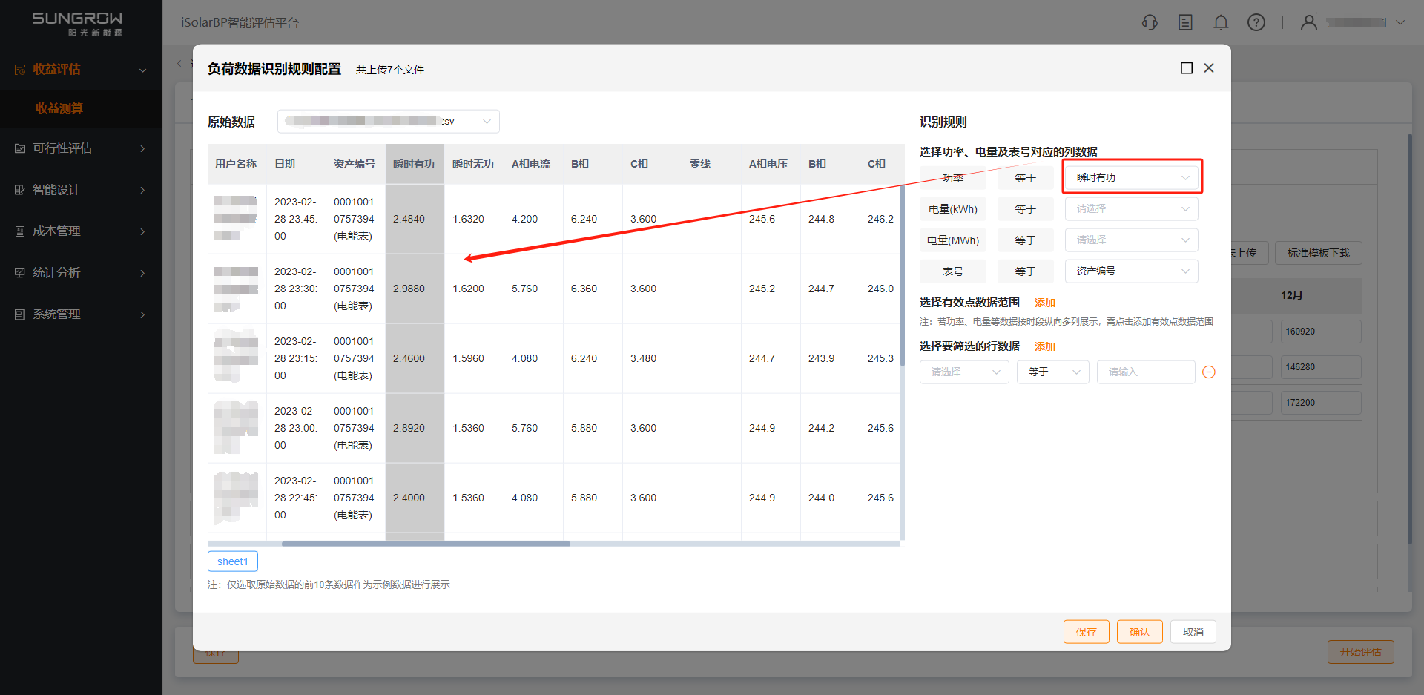The width and height of the screenshot is (1424, 695).
Task: Open the raw data csv file dropdown
Action: [388, 122]
